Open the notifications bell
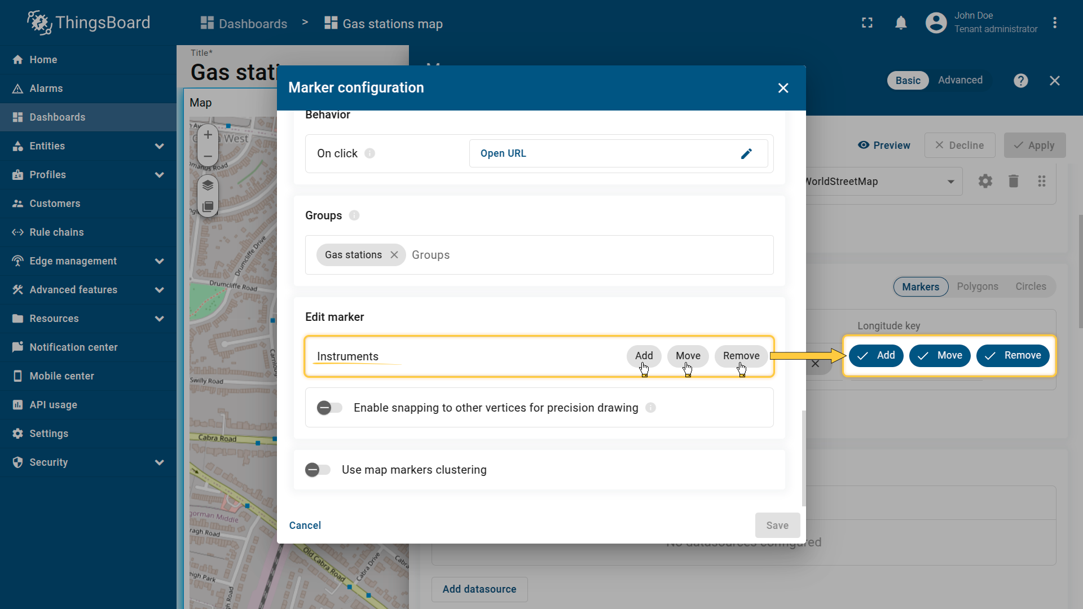 point(901,23)
